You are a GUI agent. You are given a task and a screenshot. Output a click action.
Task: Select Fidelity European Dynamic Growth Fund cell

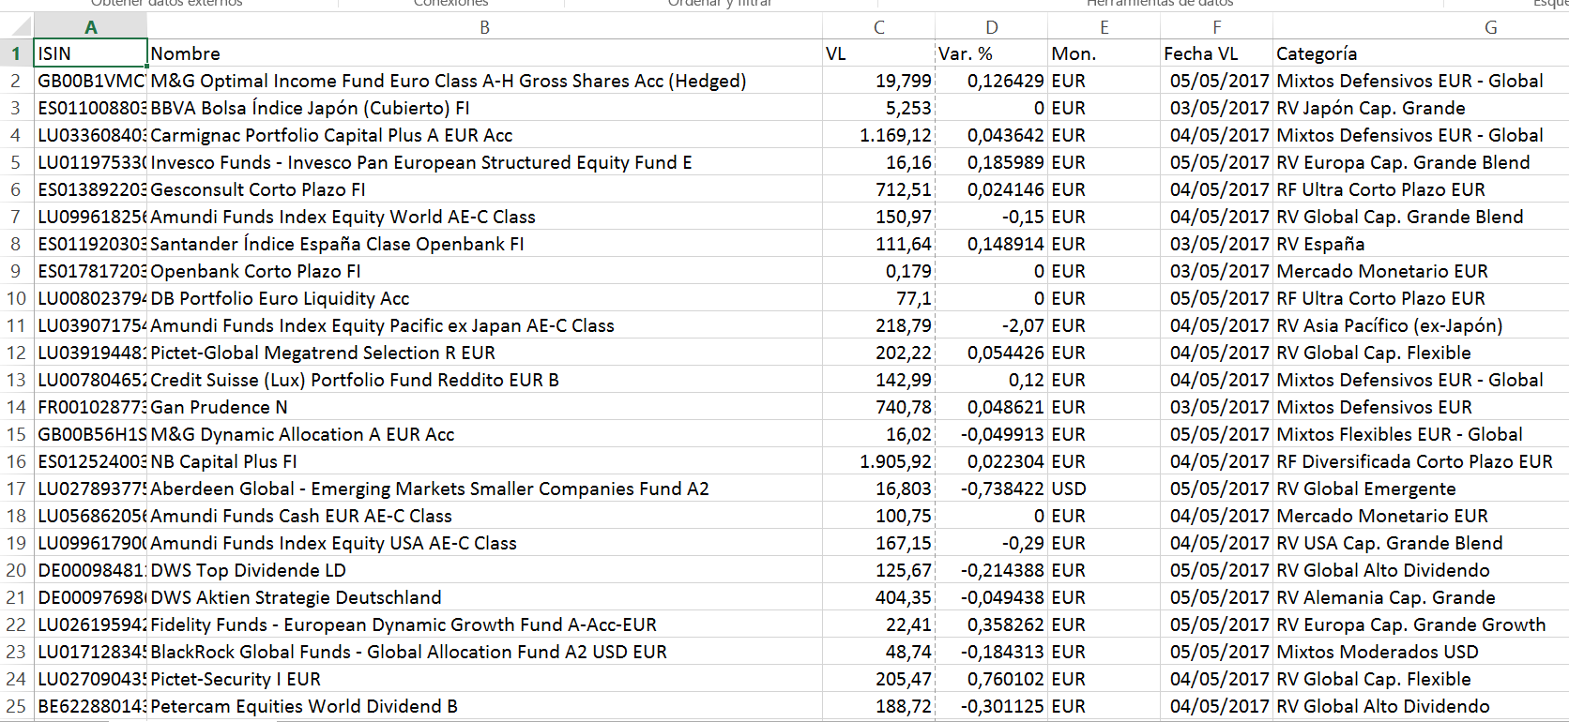pos(485,624)
